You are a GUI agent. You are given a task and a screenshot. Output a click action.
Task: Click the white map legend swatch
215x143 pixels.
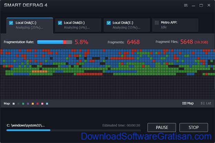(x=13, y=103)
